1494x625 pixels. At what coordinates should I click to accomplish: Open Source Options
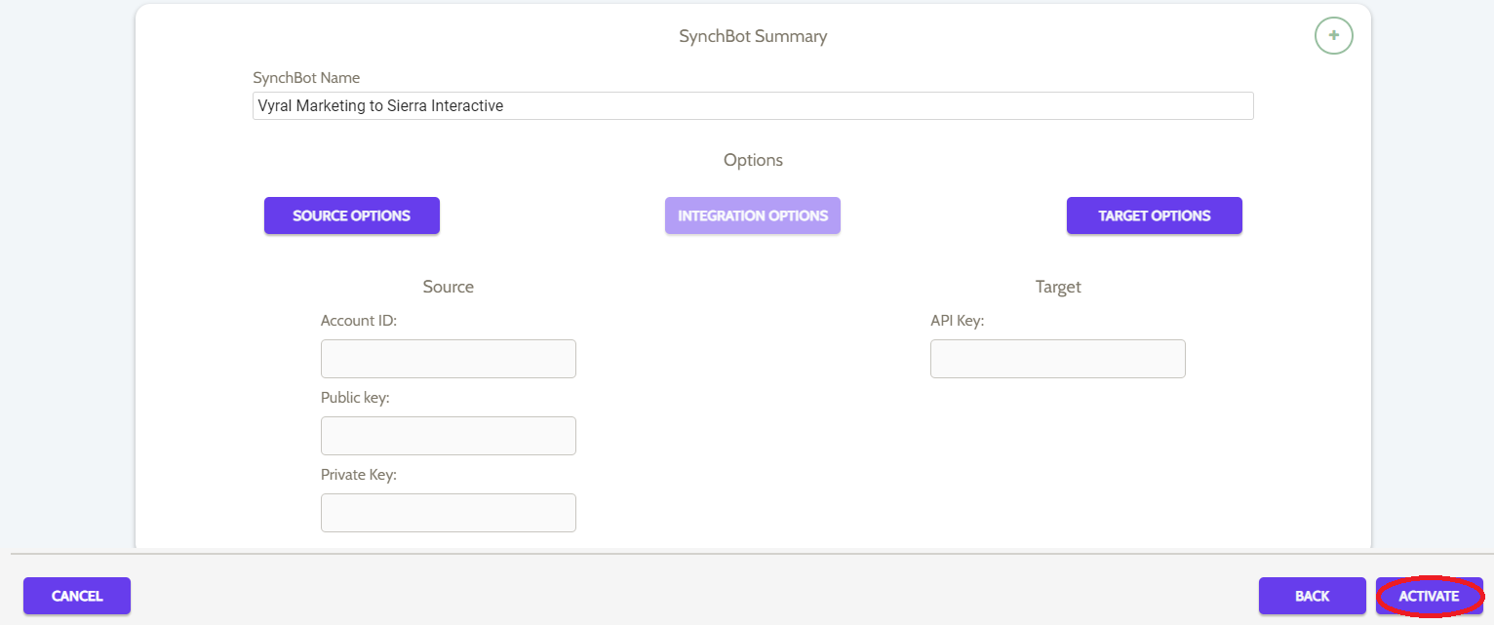click(352, 215)
